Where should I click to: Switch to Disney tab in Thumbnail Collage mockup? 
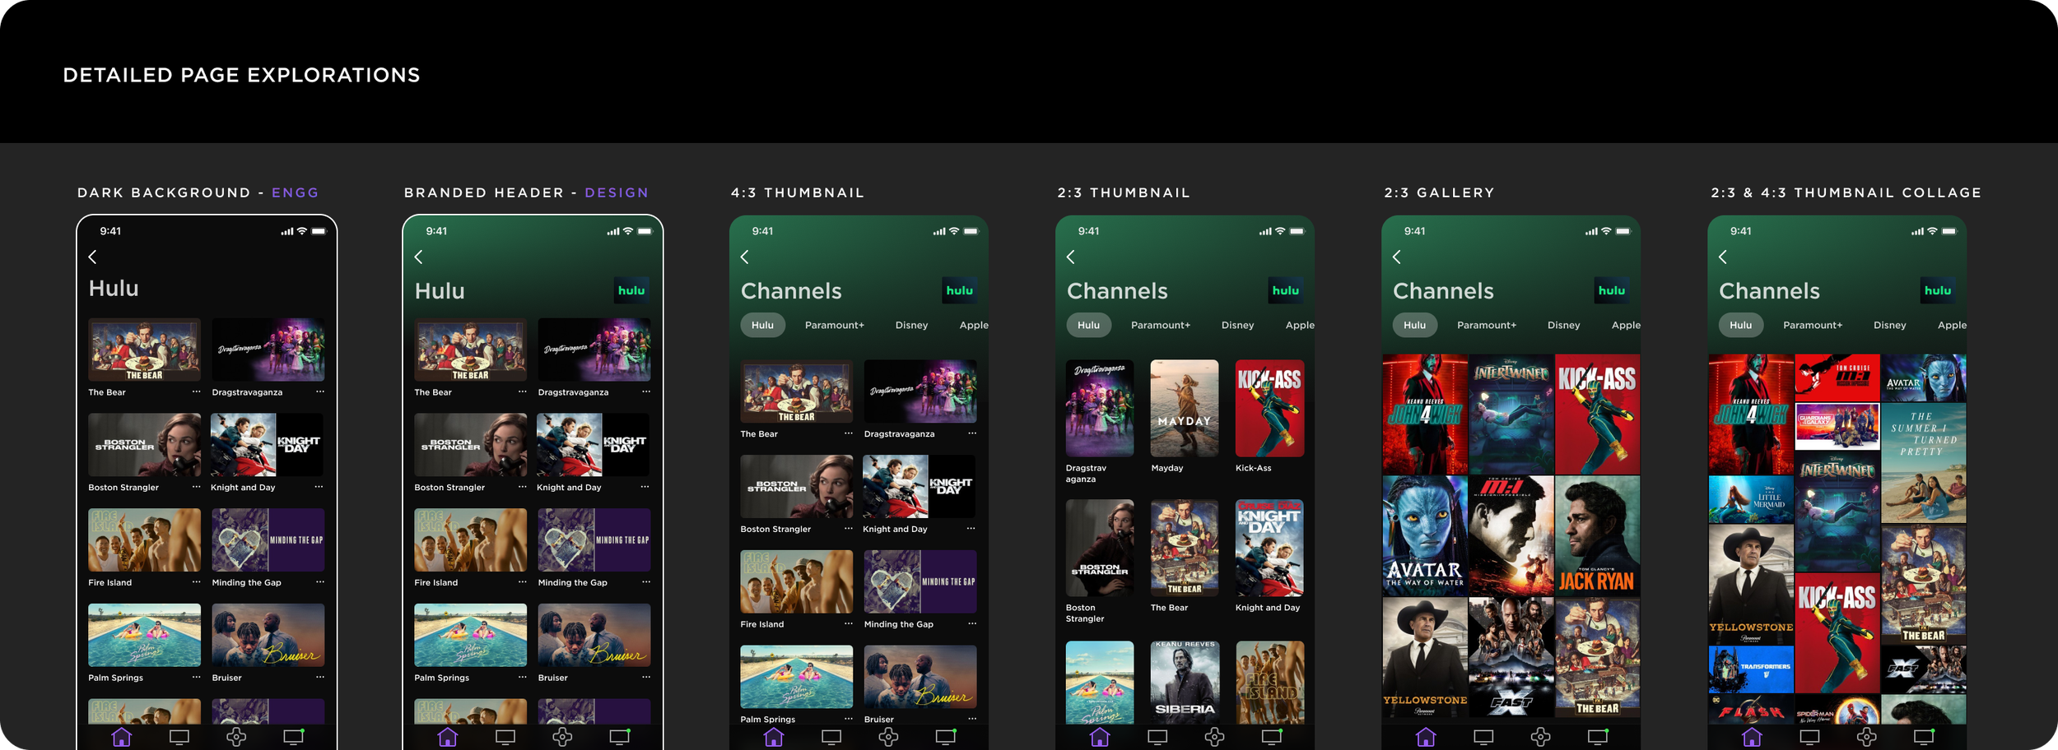coord(1889,325)
